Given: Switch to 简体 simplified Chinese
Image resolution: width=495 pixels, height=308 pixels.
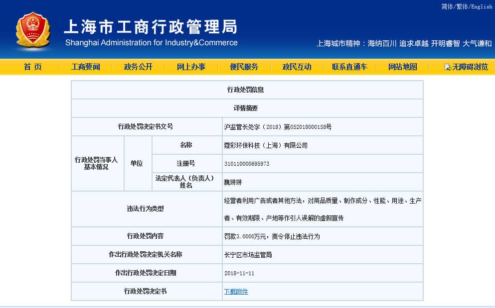Looking at the screenshot, I should 447,6.
